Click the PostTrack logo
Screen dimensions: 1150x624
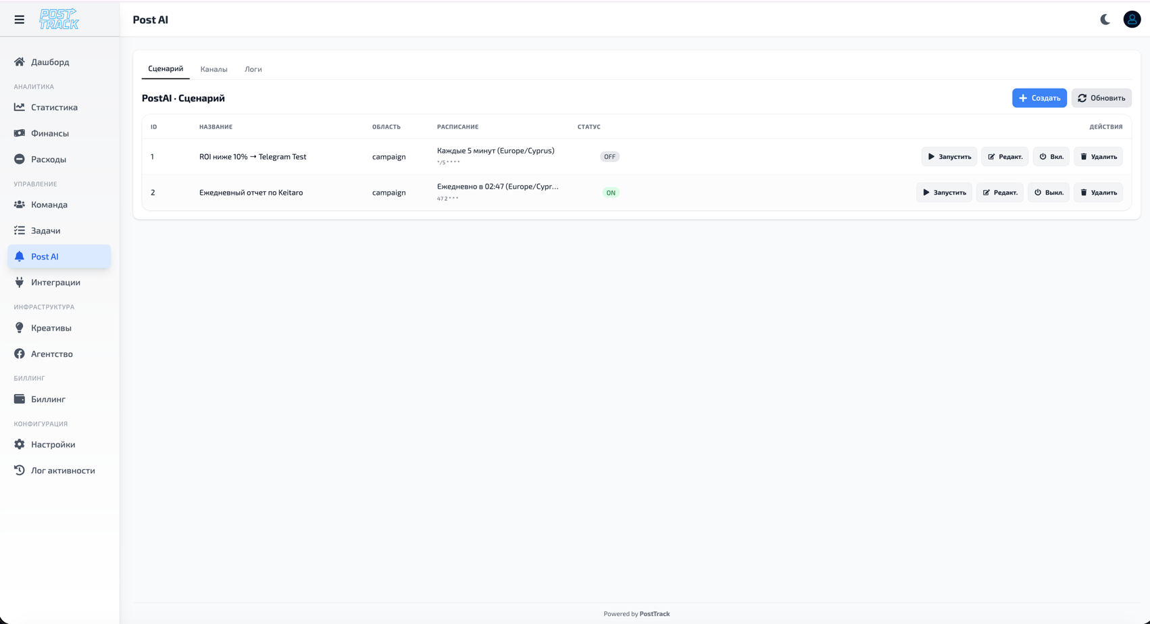pos(59,20)
